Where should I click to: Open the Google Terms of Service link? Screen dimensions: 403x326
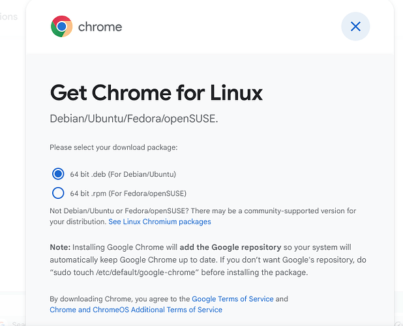click(x=233, y=299)
